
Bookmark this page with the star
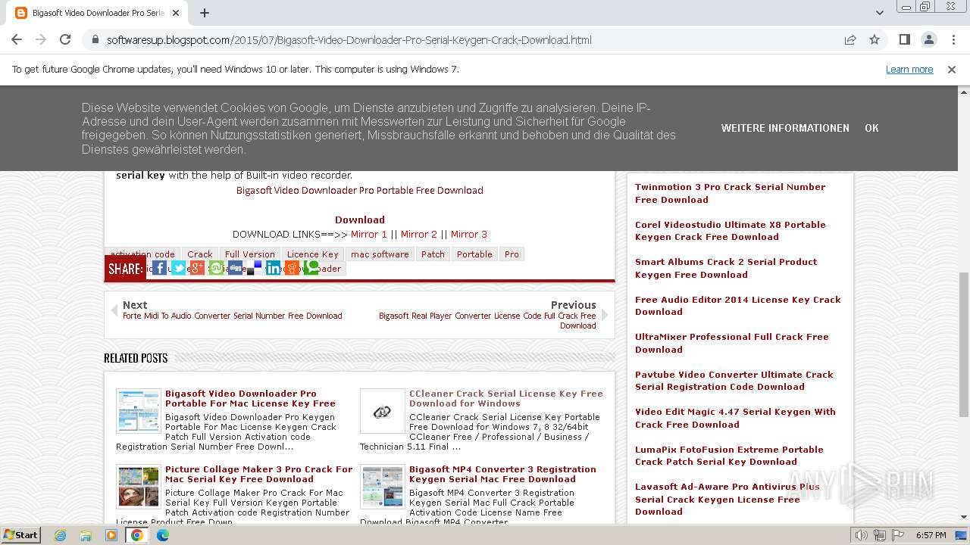[x=875, y=39]
